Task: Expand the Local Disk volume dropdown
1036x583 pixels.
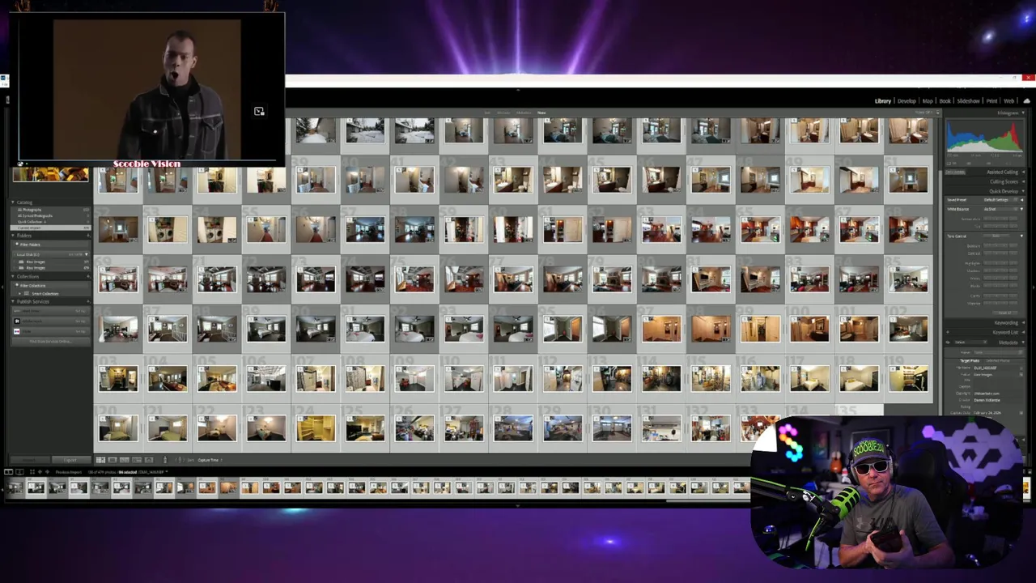Action: pos(86,254)
